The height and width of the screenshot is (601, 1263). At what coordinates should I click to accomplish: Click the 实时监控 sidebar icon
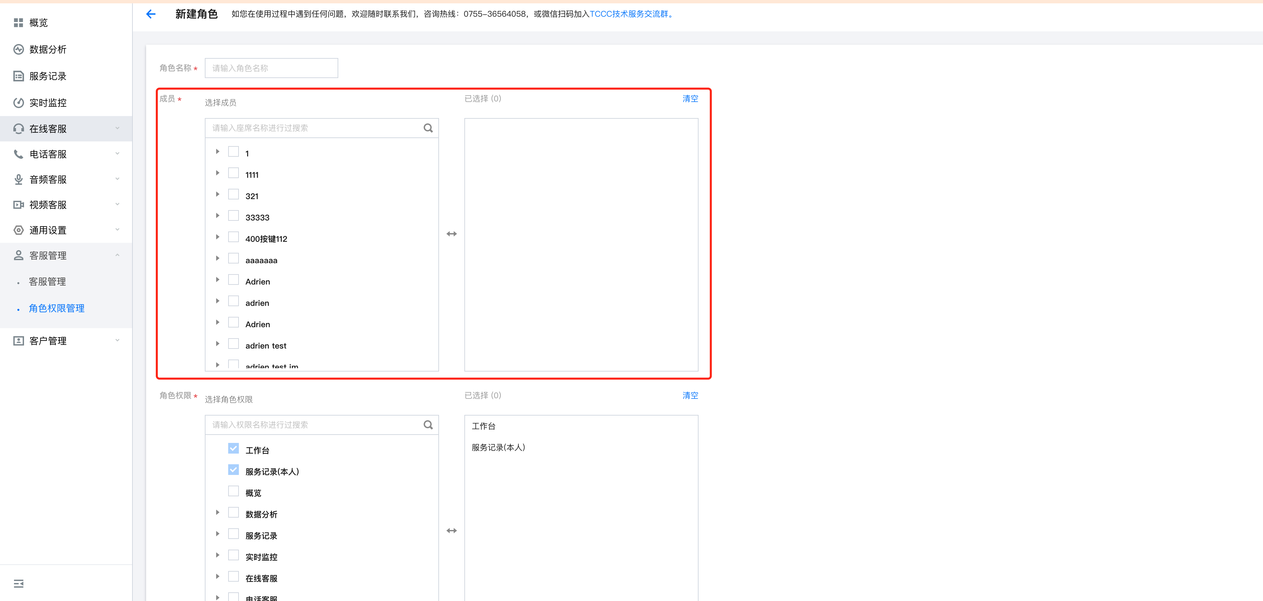[x=19, y=102]
